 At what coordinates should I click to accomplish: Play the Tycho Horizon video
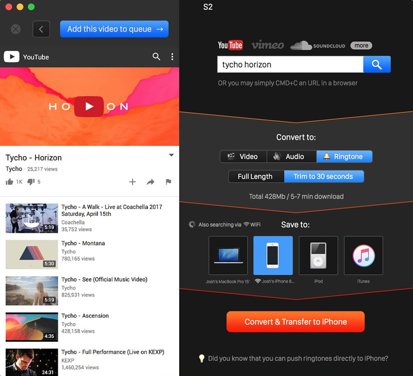tap(89, 106)
